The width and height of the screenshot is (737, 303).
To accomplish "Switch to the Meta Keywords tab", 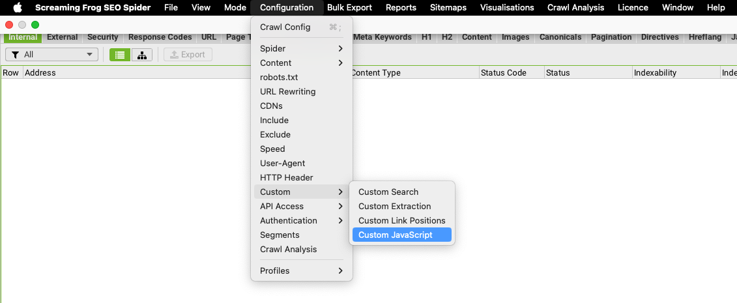I will (x=383, y=37).
